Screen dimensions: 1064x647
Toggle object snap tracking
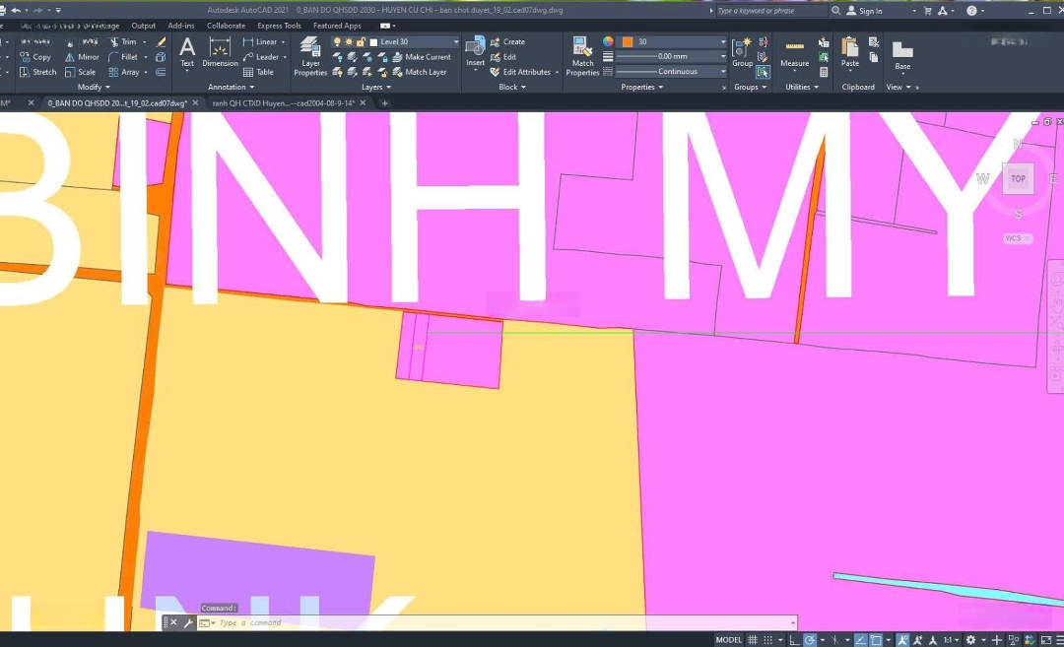(x=858, y=638)
